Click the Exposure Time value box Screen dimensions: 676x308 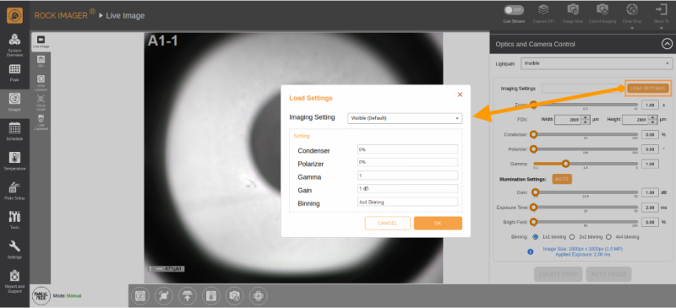click(x=650, y=208)
